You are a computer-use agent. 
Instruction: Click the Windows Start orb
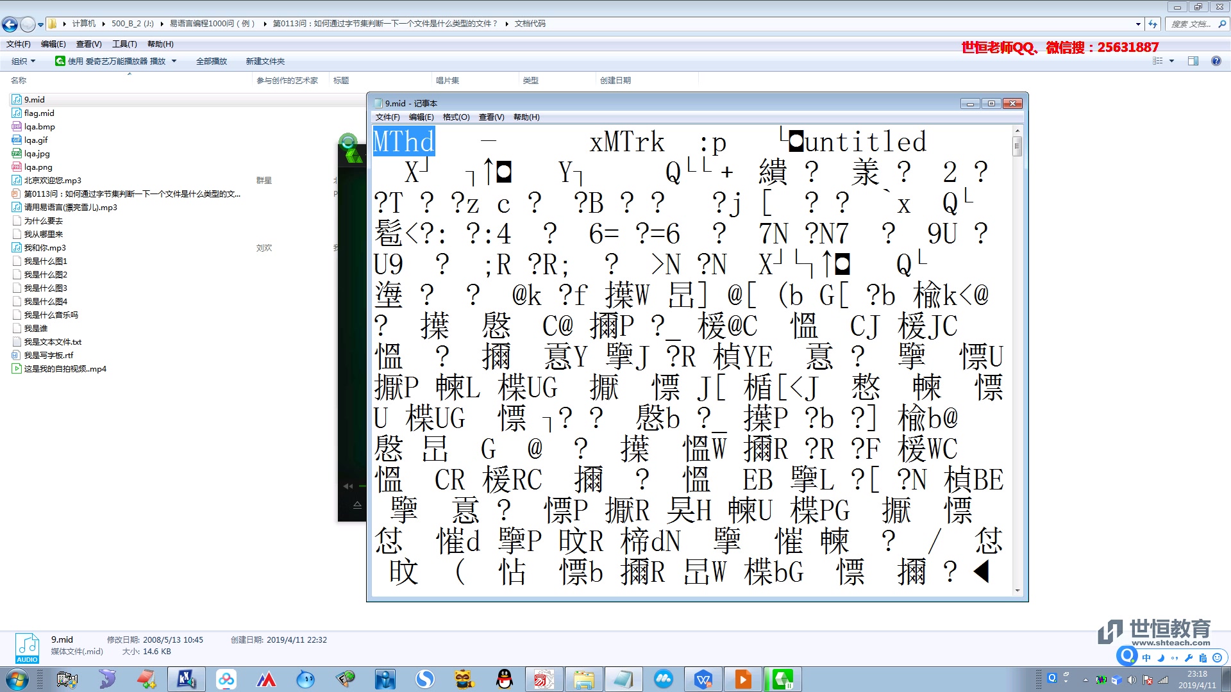[x=17, y=679]
